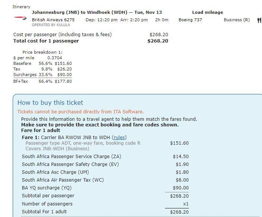The image size is (262, 217).
Task: Click the How to buy this ticket heading
Action: pos(50,103)
